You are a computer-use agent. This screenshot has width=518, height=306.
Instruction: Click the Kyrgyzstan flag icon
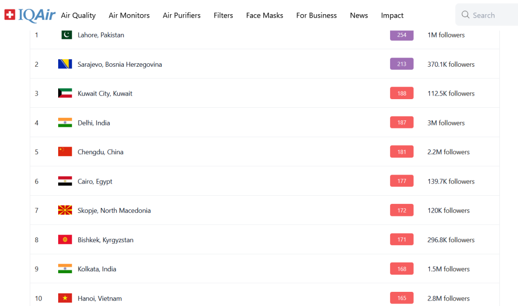(65, 240)
